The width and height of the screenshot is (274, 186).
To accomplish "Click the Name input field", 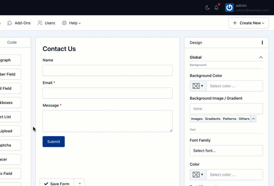I will pos(108,70).
